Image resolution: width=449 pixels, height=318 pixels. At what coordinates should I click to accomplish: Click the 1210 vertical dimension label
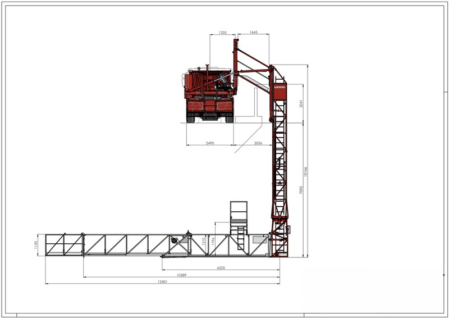[x=203, y=242]
